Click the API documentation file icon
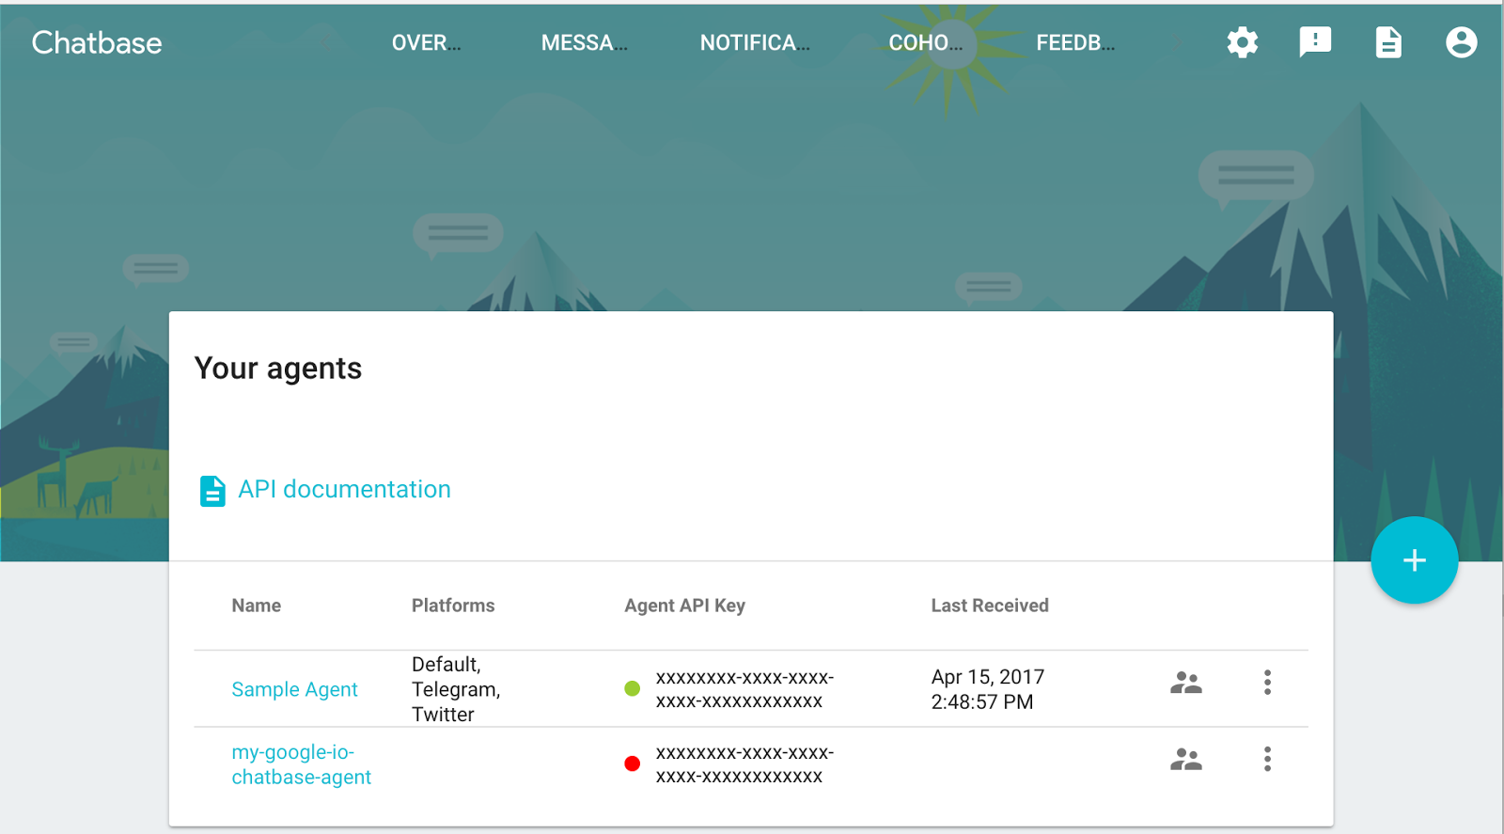The width and height of the screenshot is (1504, 834). [212, 491]
